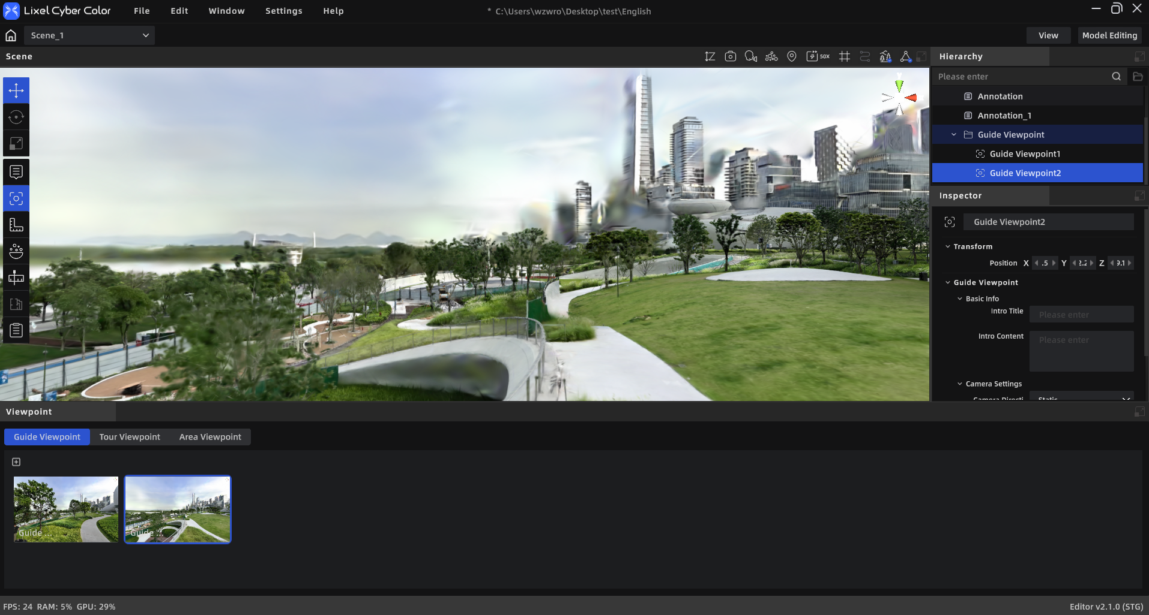Click the Intro Title input field

point(1082,314)
